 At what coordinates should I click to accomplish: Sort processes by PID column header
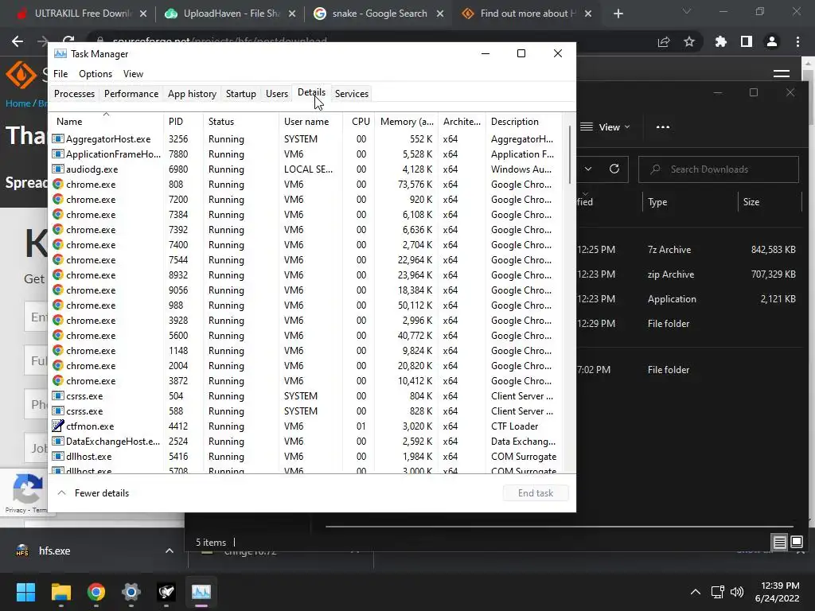[x=183, y=121]
